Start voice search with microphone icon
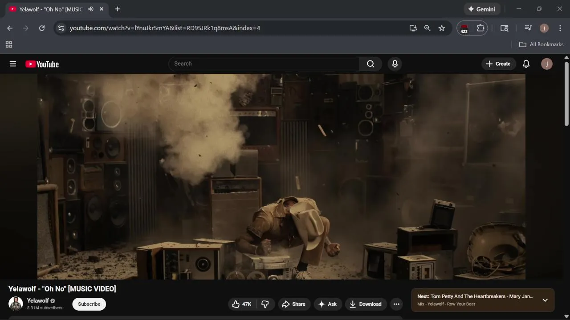 click(x=395, y=64)
